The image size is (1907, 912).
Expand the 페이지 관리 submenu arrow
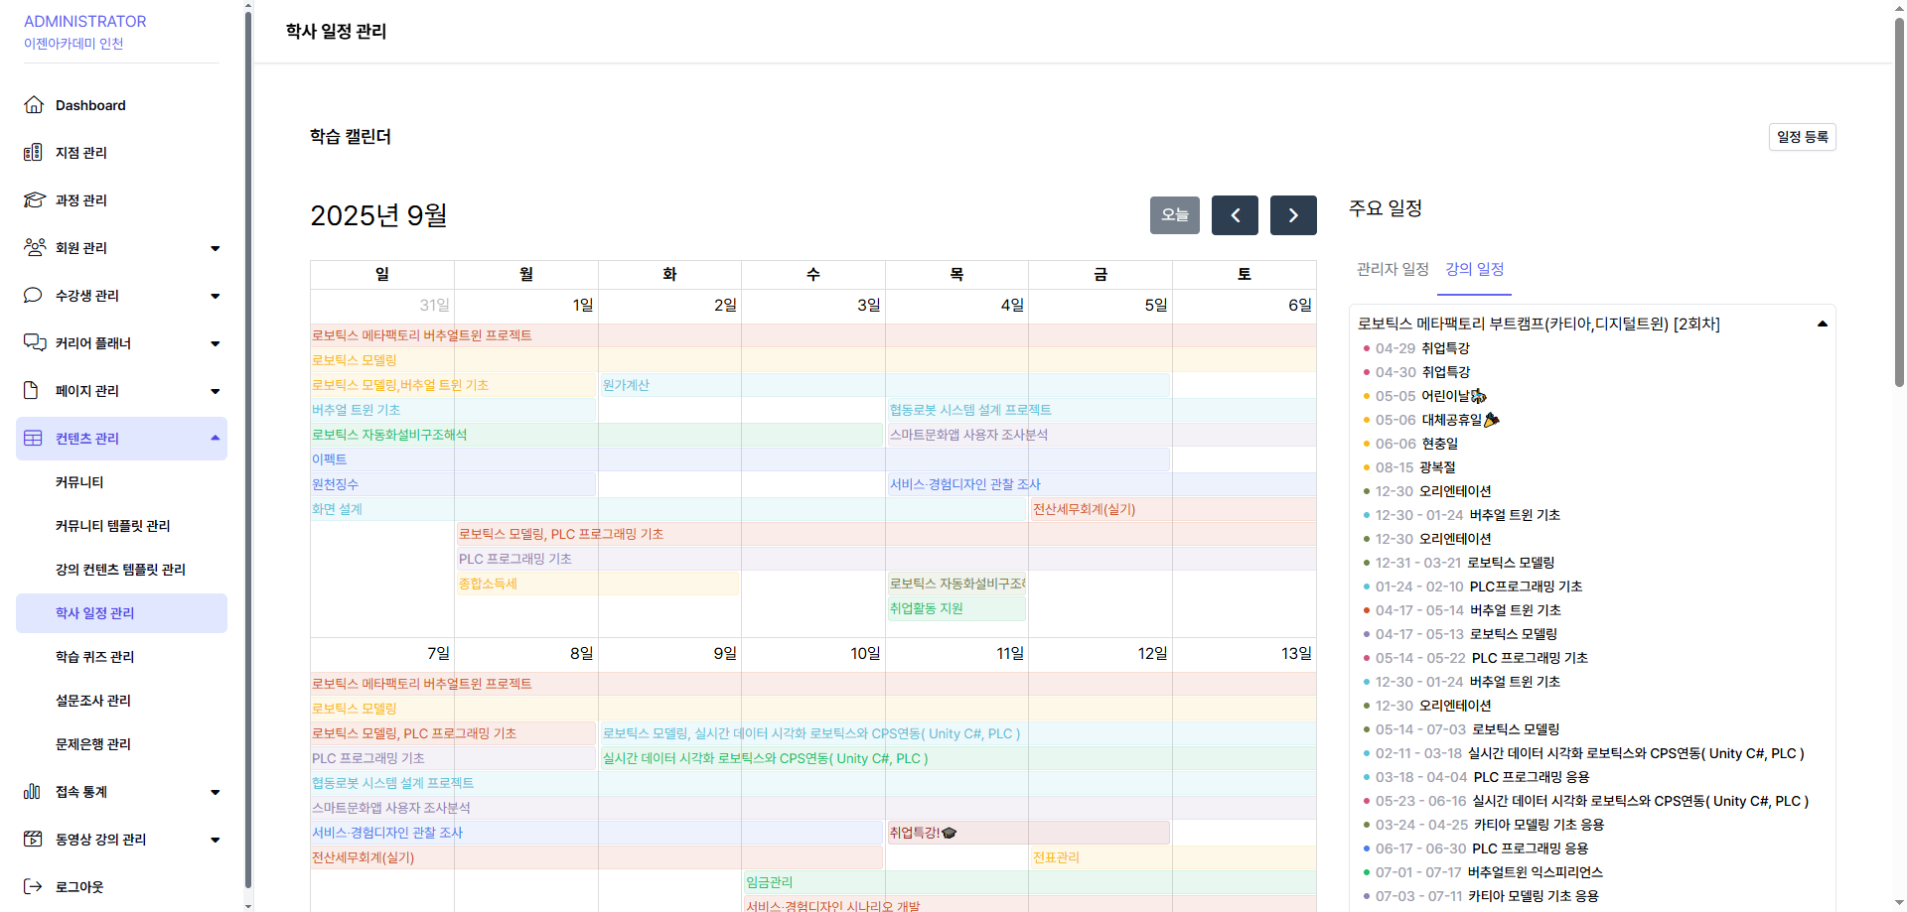tap(216, 391)
